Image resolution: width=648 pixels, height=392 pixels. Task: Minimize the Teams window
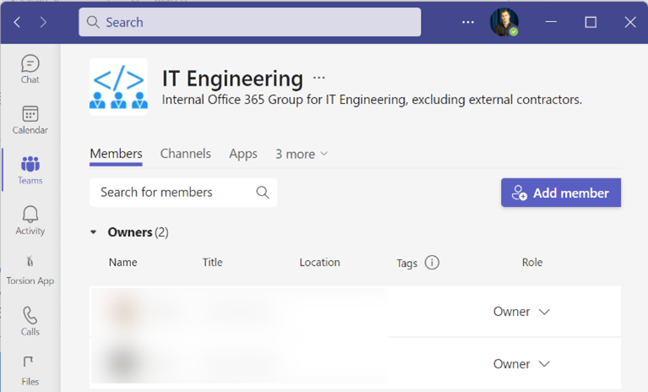click(x=551, y=22)
